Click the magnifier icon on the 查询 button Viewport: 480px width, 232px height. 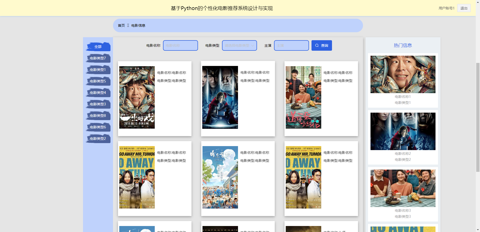[317, 45]
